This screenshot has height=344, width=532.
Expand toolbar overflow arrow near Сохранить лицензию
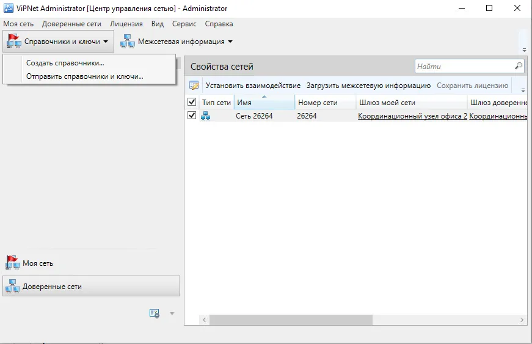coord(523,90)
